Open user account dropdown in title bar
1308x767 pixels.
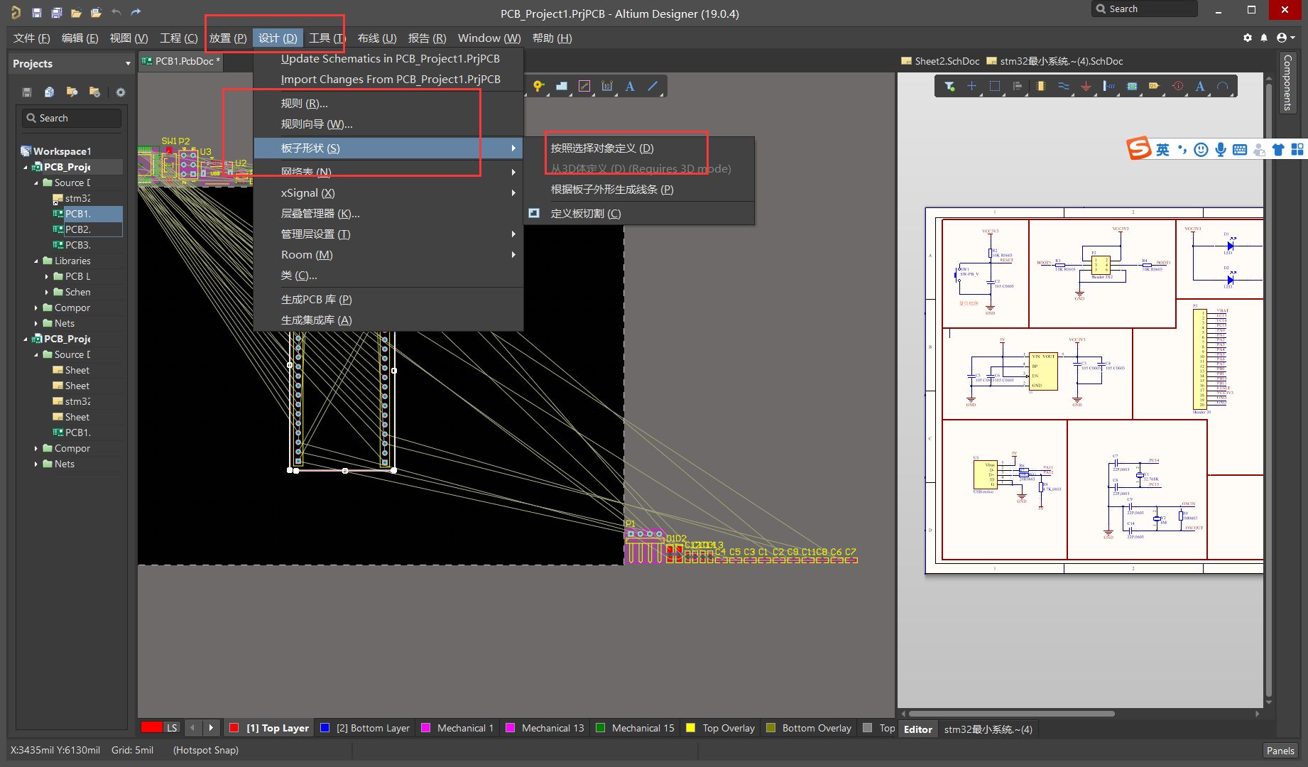[1286, 38]
